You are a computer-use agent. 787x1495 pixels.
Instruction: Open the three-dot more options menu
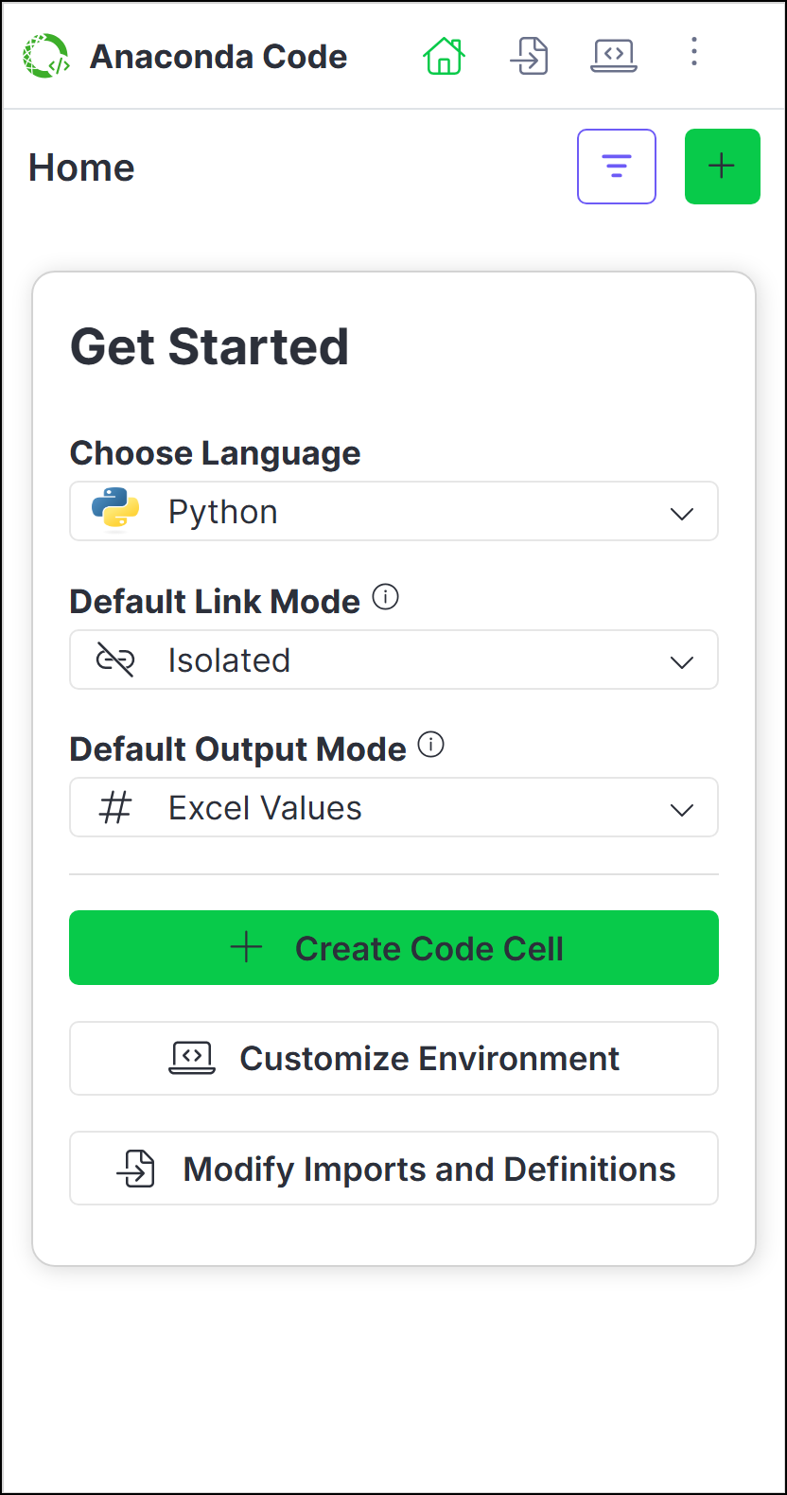(694, 52)
